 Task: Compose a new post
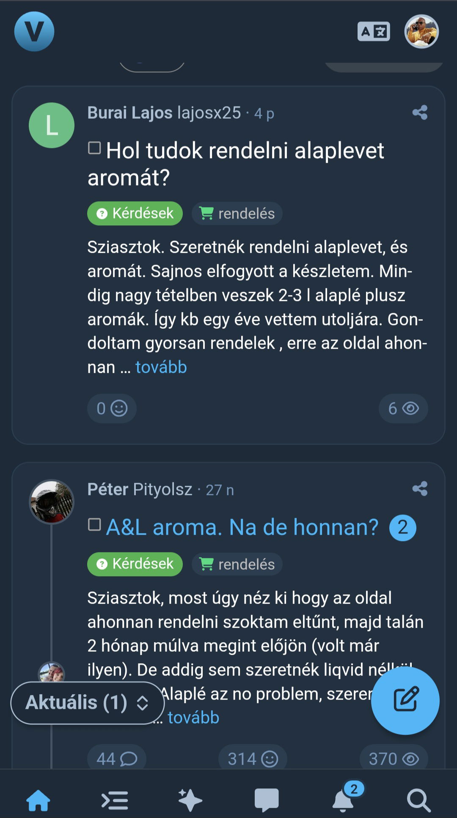405,700
